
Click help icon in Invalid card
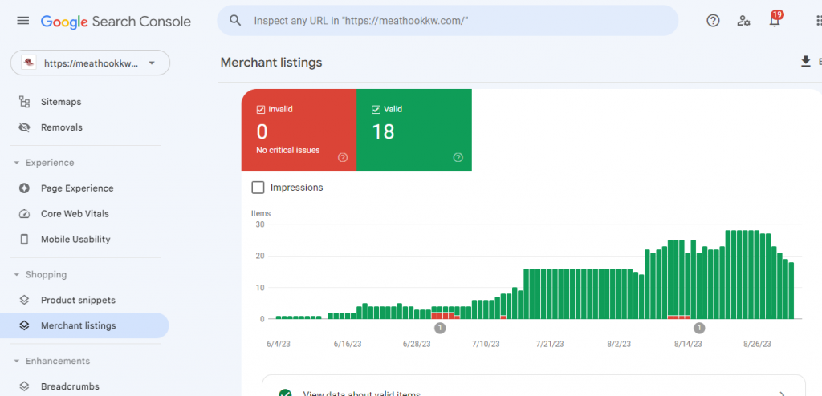pyautogui.click(x=343, y=157)
